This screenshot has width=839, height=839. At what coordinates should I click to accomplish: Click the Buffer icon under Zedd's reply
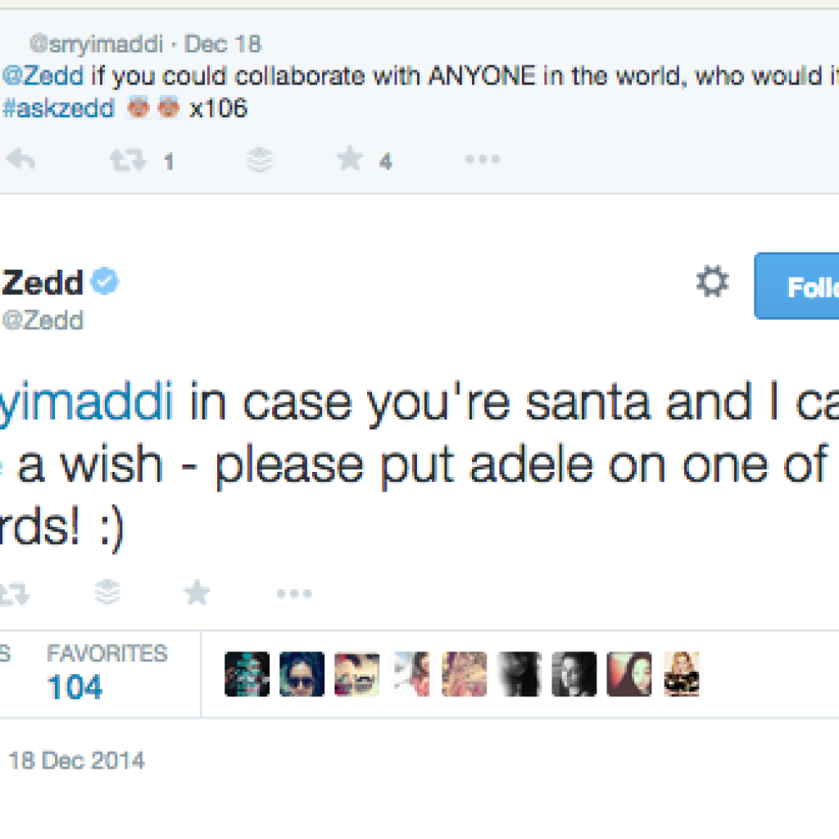tap(107, 592)
